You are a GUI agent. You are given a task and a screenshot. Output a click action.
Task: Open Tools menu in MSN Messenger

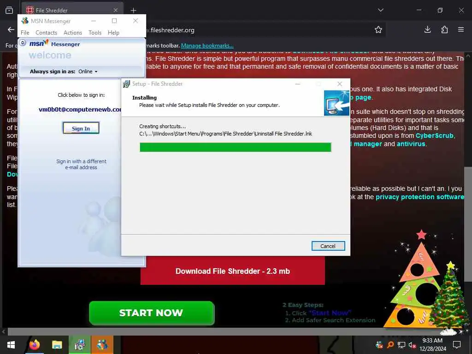95,33
